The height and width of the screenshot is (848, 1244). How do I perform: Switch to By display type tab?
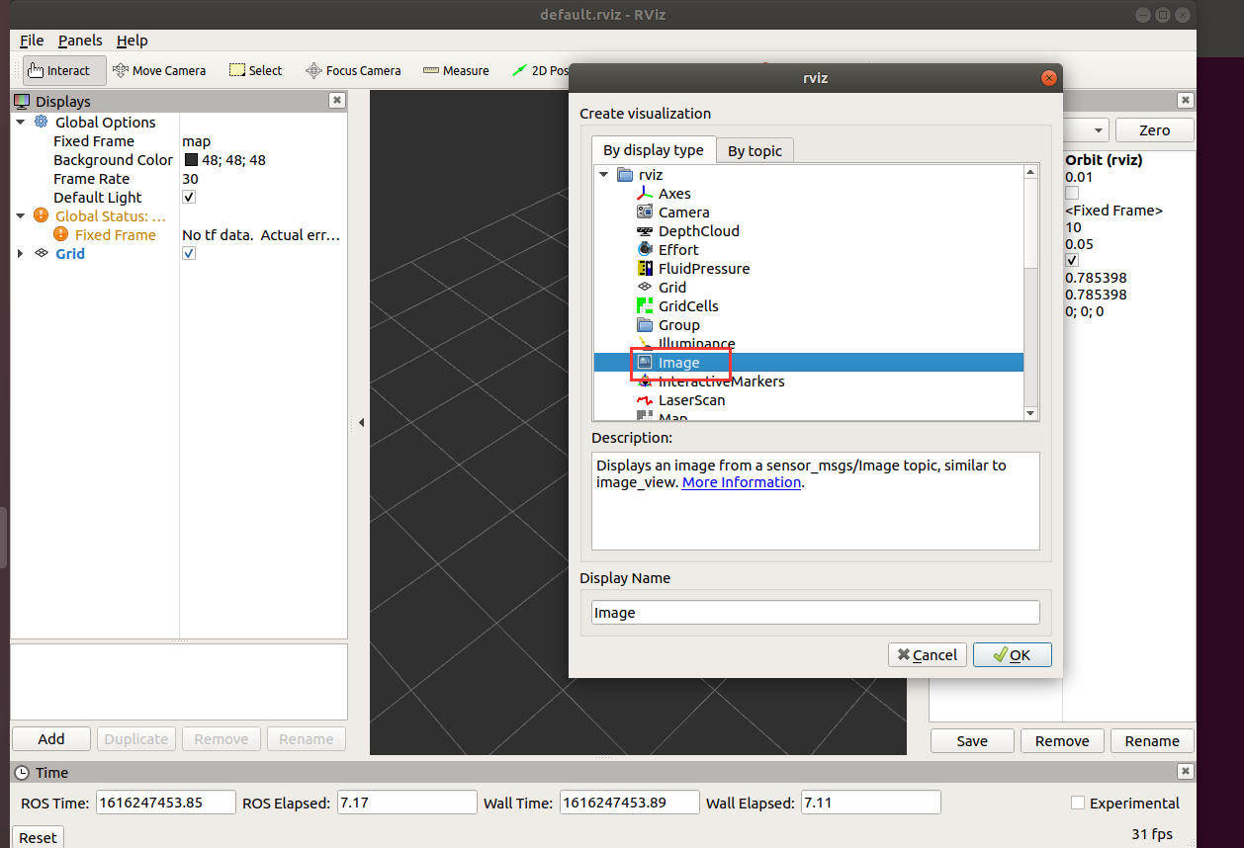654,149
